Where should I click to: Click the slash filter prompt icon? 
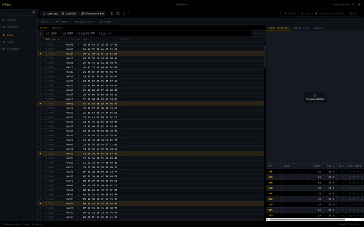pyautogui.click(x=41, y=33)
